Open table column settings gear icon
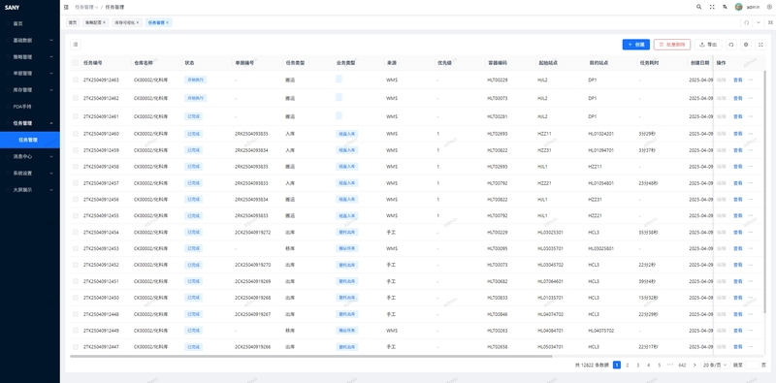This screenshot has width=776, height=383. click(x=746, y=45)
